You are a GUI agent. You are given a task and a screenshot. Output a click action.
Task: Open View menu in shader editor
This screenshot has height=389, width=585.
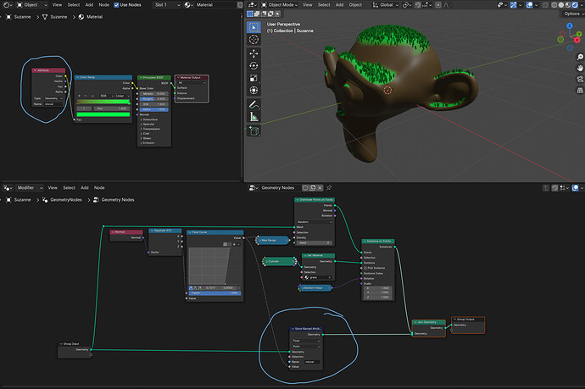coord(57,5)
